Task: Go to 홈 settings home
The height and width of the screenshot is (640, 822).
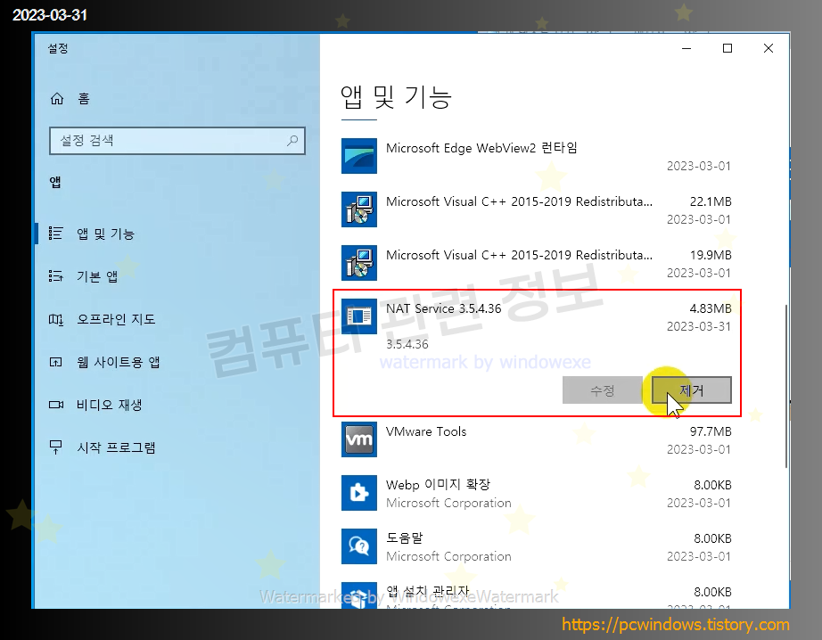Action: tap(177, 99)
